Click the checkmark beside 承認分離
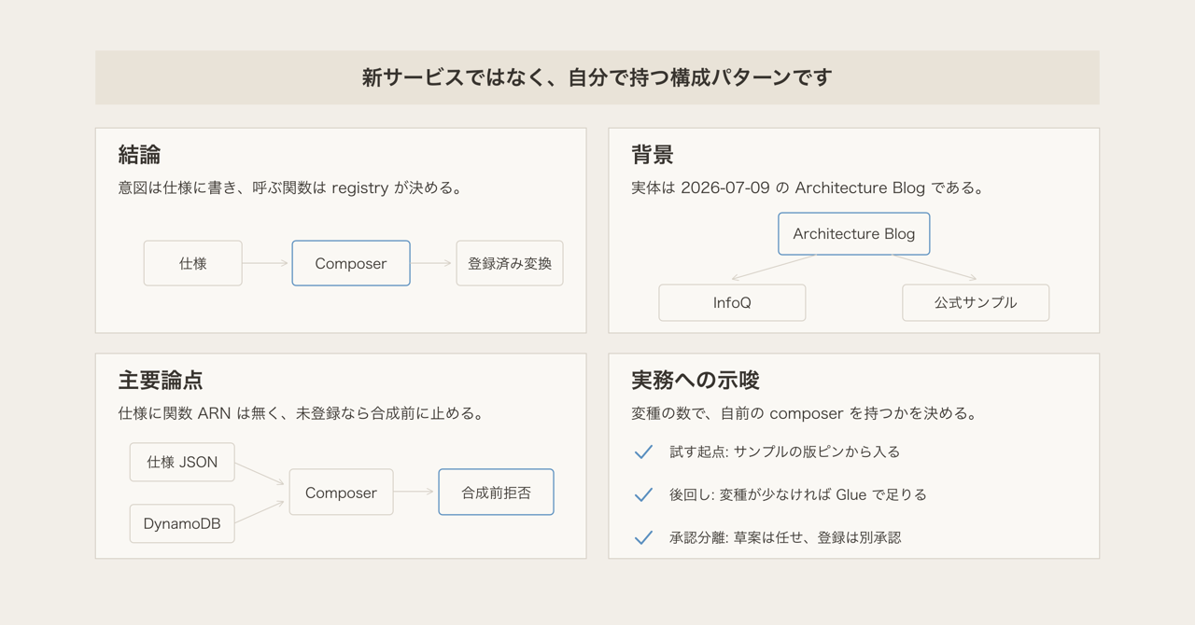The width and height of the screenshot is (1195, 625). tap(643, 537)
